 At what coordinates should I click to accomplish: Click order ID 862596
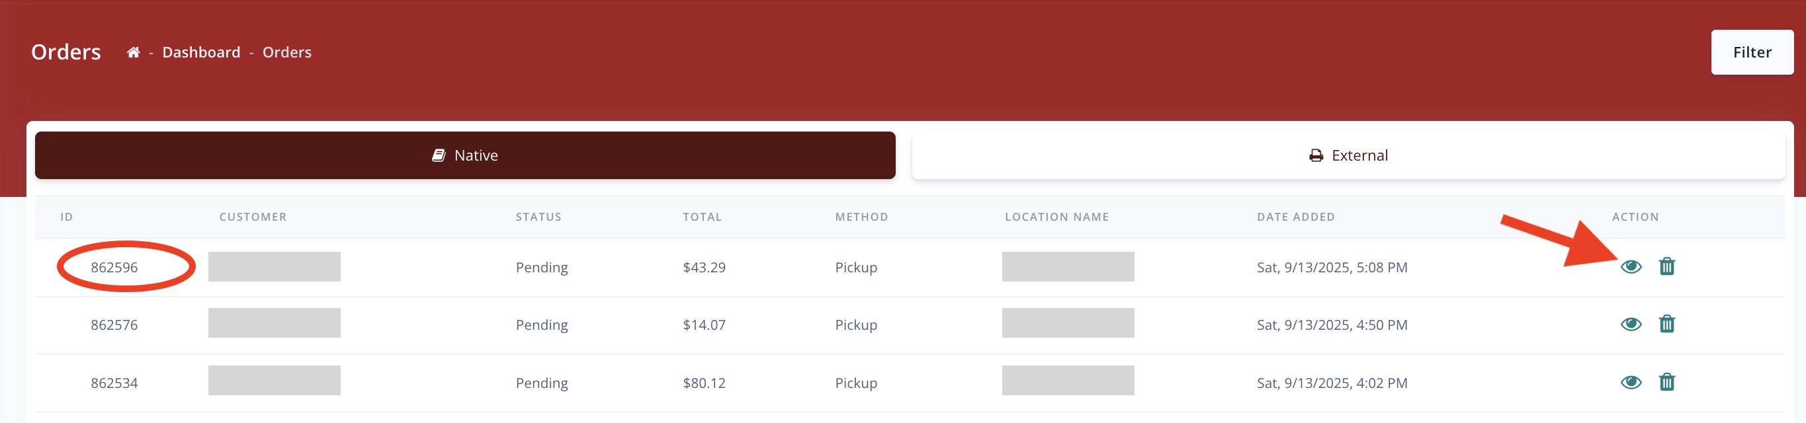coord(114,268)
